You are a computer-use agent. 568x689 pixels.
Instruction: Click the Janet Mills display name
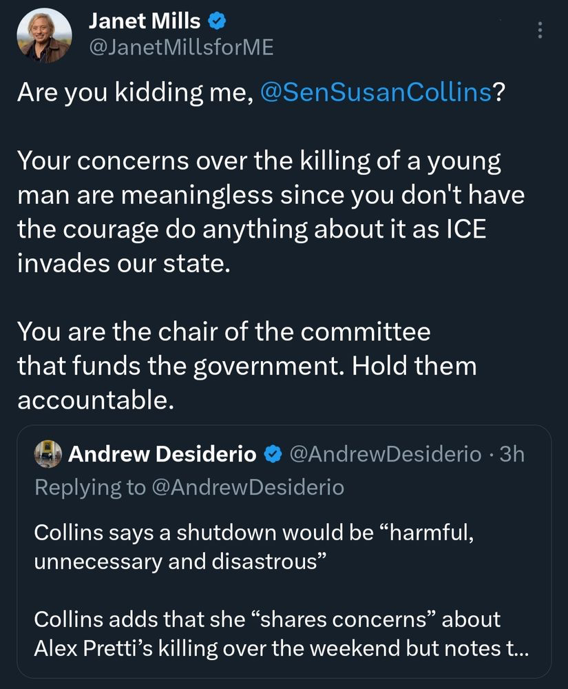point(145,21)
